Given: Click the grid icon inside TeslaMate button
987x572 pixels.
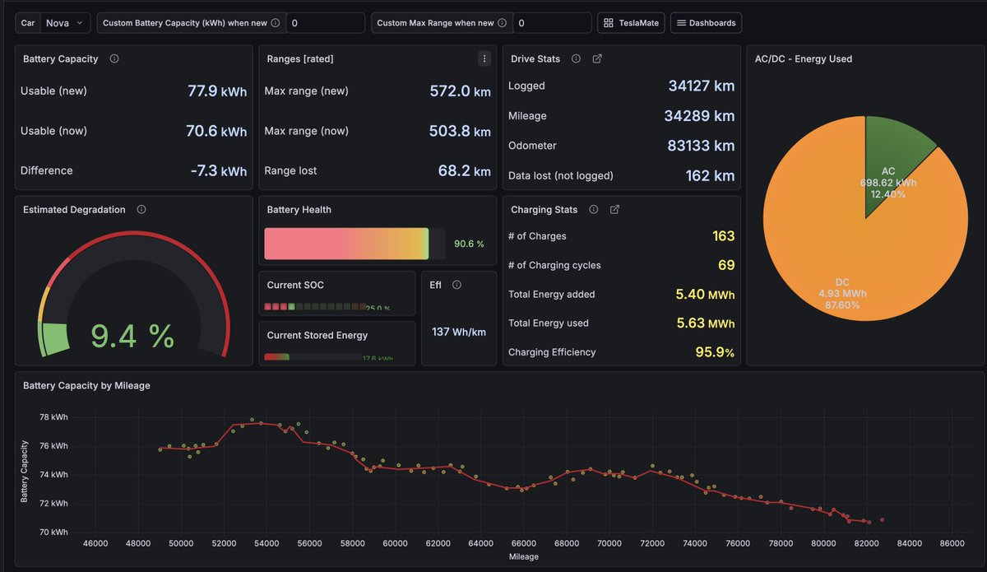Looking at the screenshot, I should click(609, 23).
